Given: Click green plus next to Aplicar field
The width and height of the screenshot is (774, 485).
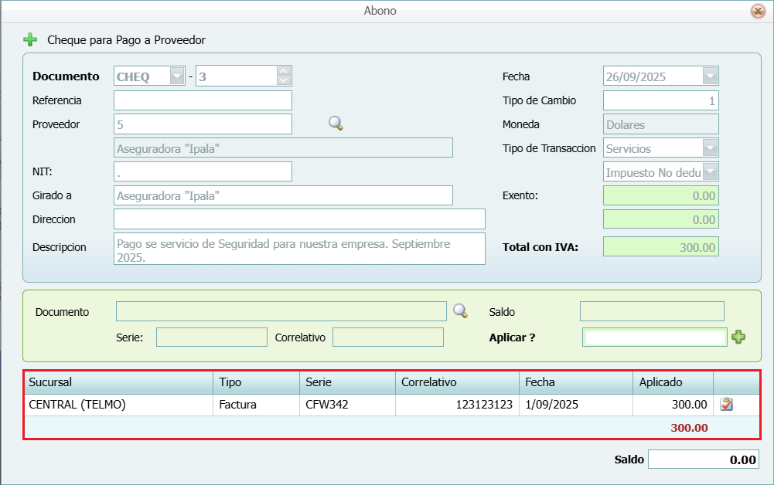Looking at the screenshot, I should pyautogui.click(x=738, y=337).
